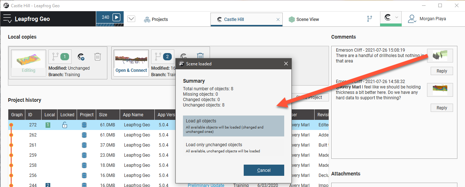Switch to the Scene View tab

(x=304, y=19)
